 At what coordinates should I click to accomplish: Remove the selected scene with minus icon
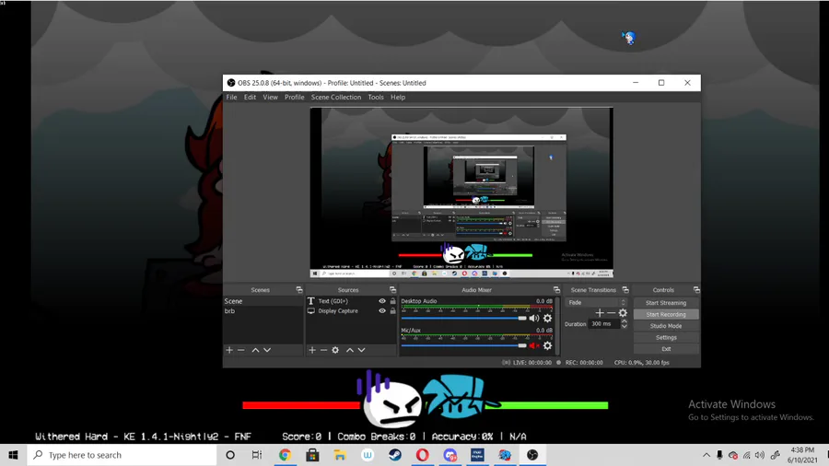click(x=241, y=350)
